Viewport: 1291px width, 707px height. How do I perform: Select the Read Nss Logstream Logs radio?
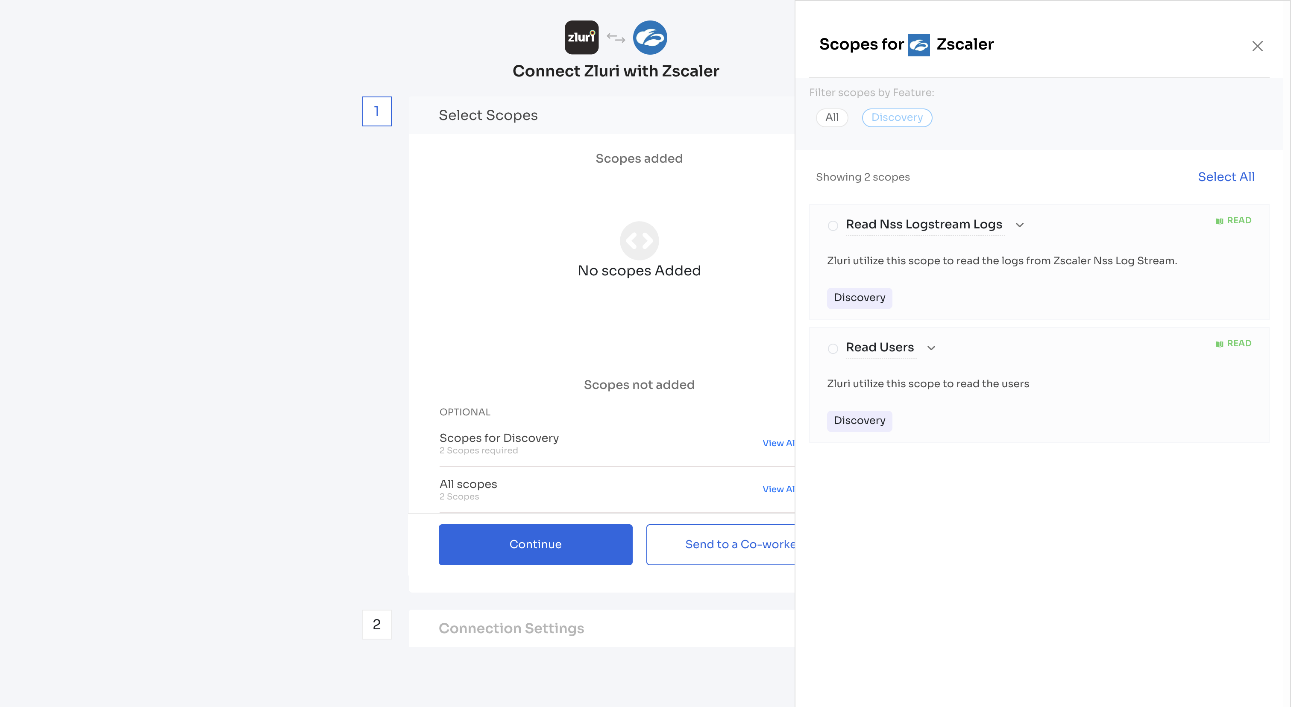point(833,226)
